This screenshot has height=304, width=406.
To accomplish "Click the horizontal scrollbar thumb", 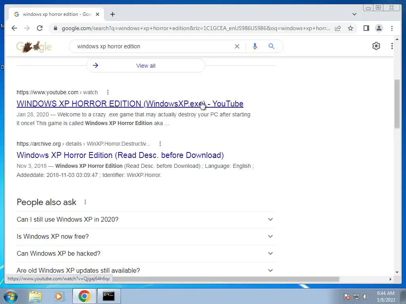I will click(226, 279).
